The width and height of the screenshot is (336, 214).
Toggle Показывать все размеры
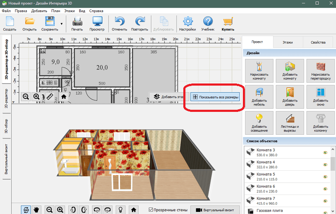[x=215, y=97]
